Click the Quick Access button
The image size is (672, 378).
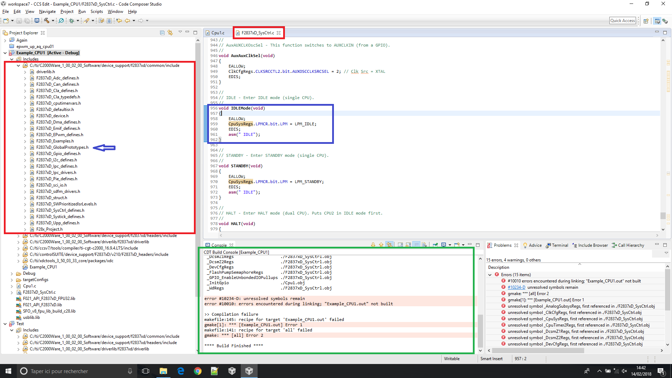click(x=623, y=20)
